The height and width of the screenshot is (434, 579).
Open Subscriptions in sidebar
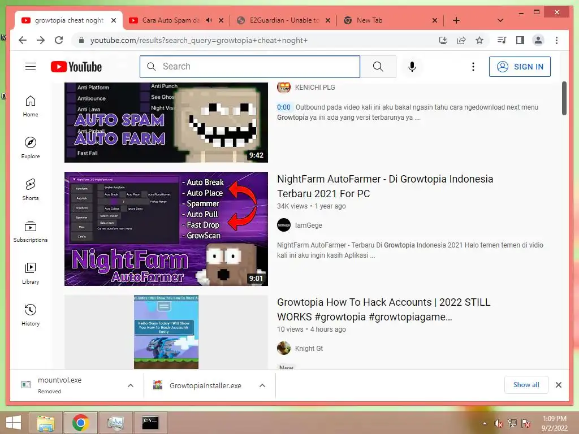31,231
